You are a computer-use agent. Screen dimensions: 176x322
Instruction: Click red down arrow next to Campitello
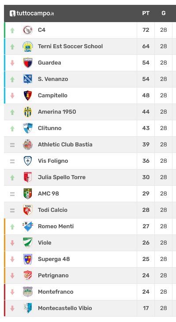[12, 96]
